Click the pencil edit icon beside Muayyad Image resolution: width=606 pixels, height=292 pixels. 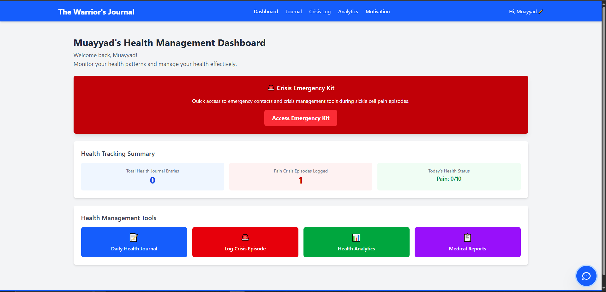[541, 12]
